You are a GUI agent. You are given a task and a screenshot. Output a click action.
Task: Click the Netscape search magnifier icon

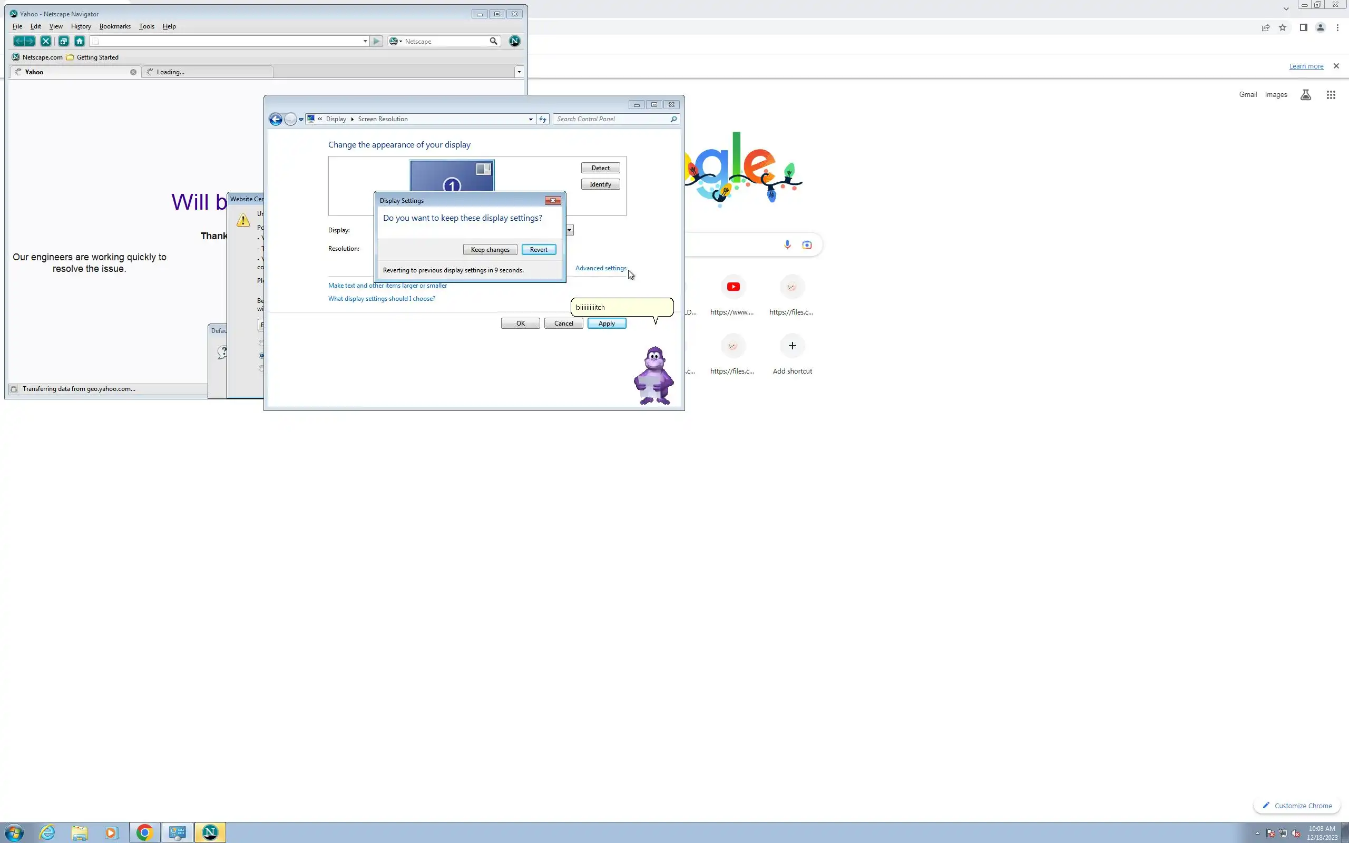493,41
